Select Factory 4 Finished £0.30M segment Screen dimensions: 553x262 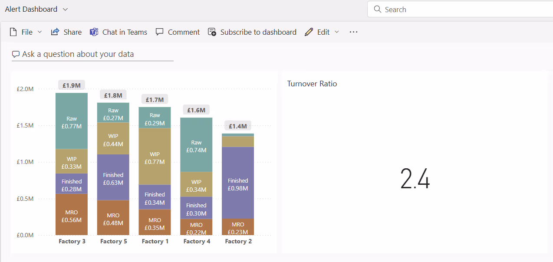(197, 208)
